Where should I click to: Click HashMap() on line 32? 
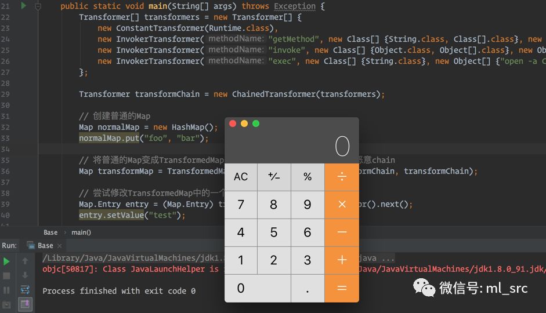[x=192, y=128]
